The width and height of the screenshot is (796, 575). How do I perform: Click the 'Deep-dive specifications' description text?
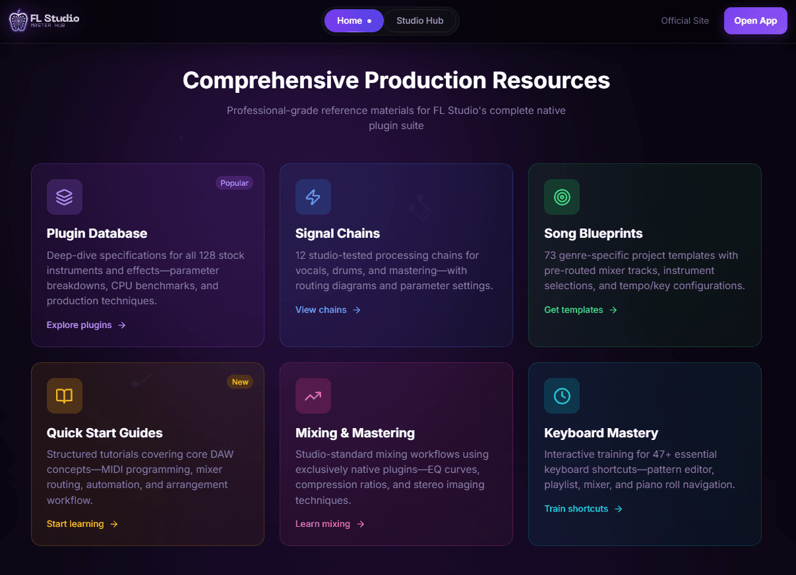[x=146, y=278]
